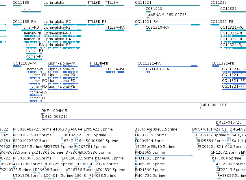The image size is (246, 180).
Task: Select transcript Liprin-alpha-RC
Action: coord(57,22)
